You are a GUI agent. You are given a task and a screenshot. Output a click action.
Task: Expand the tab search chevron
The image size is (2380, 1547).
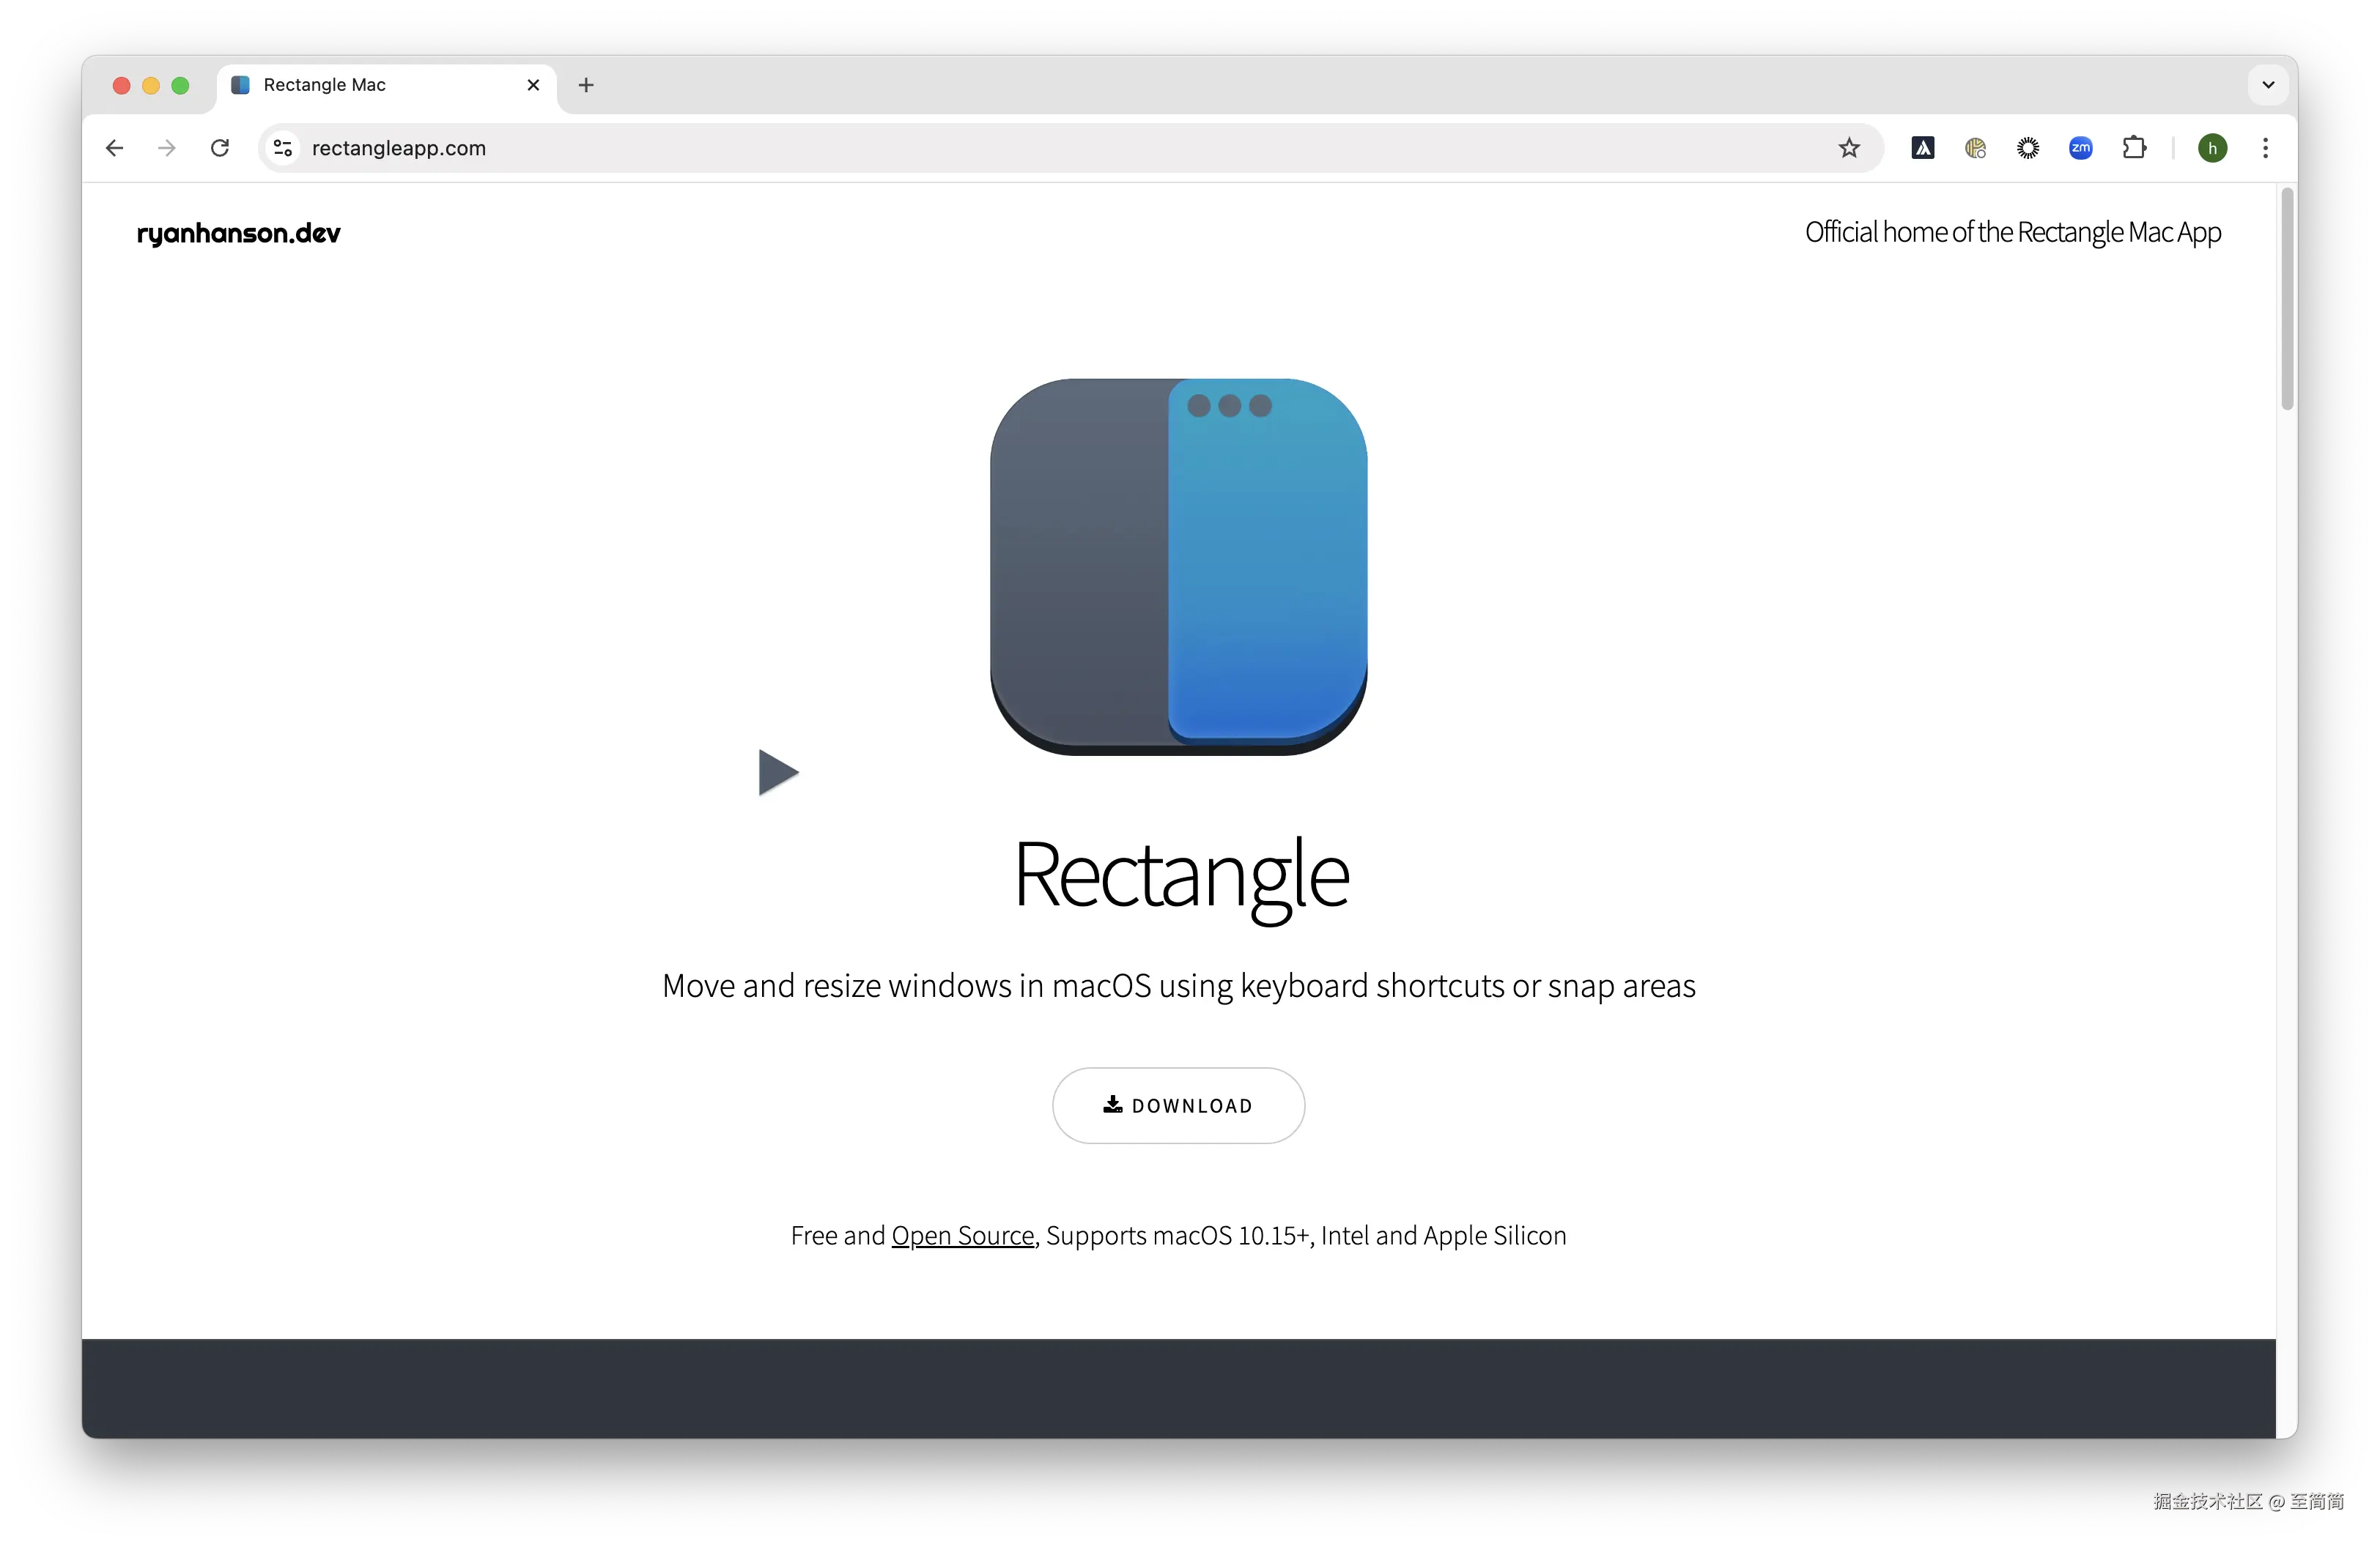pyautogui.click(x=2268, y=85)
